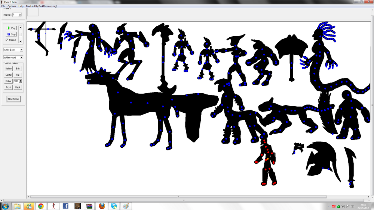Open the Facebook taskbar icon
Viewport: 374px width, 210px height.
[65, 206]
